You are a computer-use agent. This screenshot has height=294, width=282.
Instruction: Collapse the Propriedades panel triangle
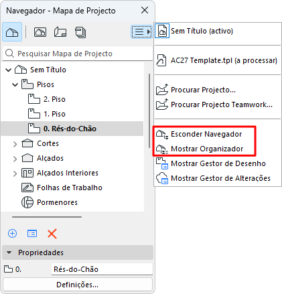tap(9, 252)
